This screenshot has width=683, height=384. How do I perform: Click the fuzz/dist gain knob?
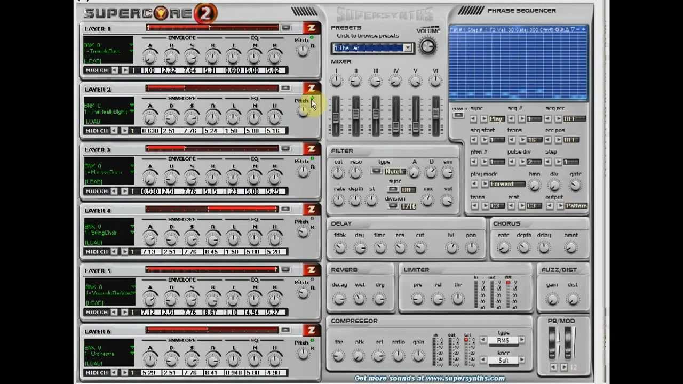pos(552,299)
